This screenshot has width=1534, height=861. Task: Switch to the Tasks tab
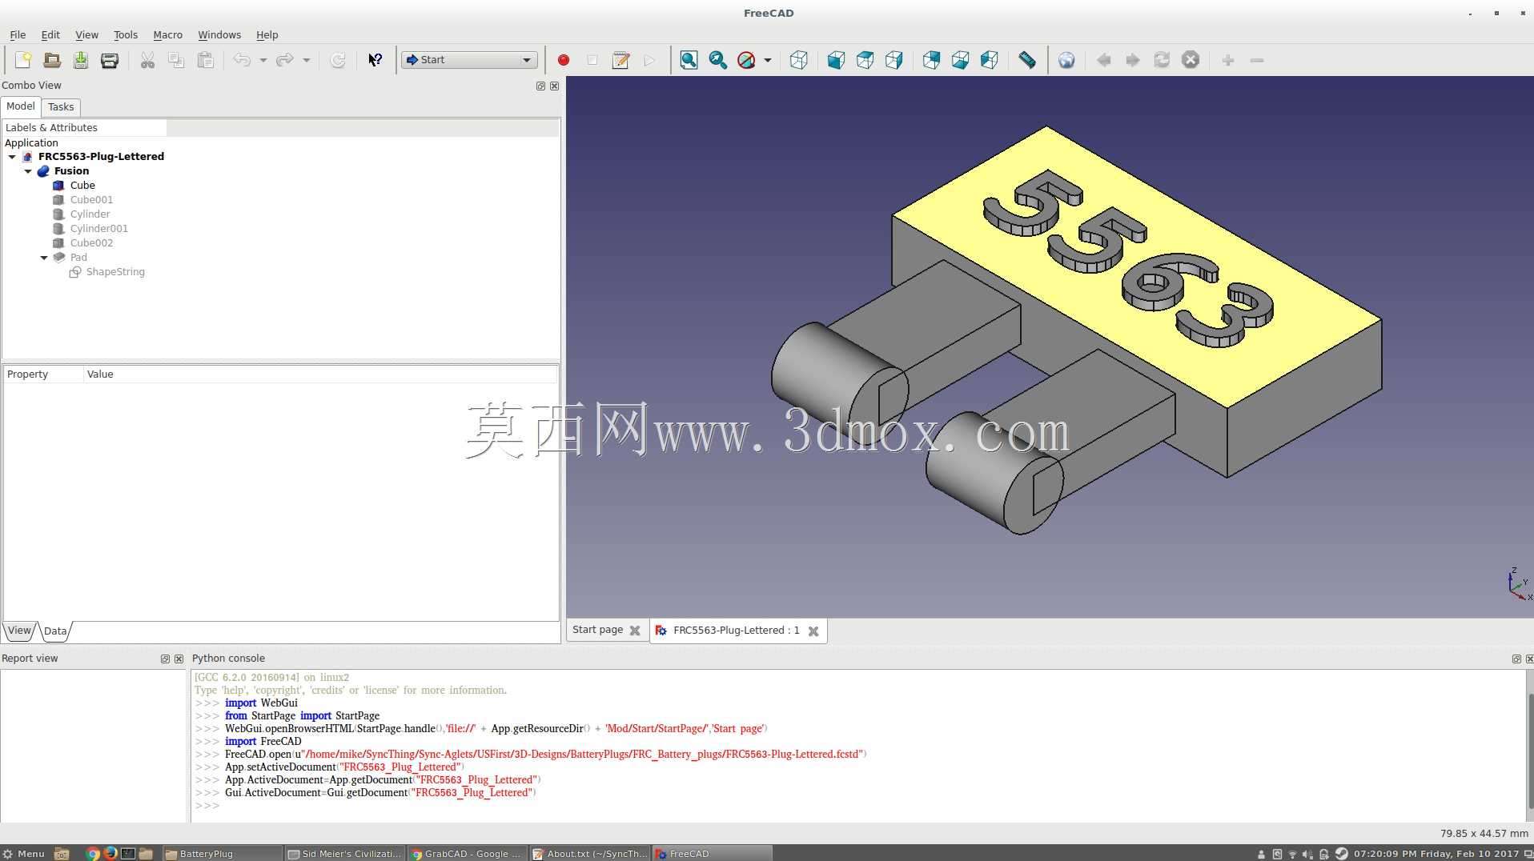tap(61, 107)
